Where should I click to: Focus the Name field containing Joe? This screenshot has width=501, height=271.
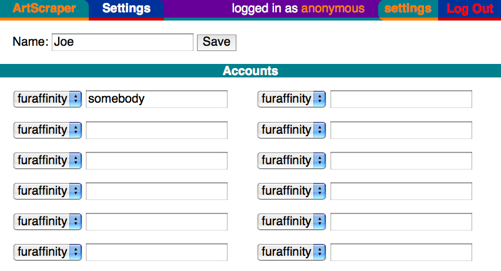(x=122, y=42)
